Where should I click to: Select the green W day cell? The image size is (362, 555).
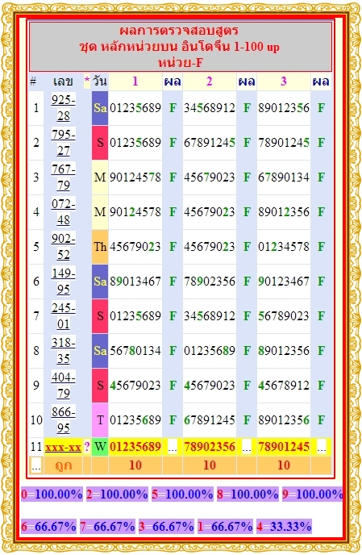tap(100, 447)
